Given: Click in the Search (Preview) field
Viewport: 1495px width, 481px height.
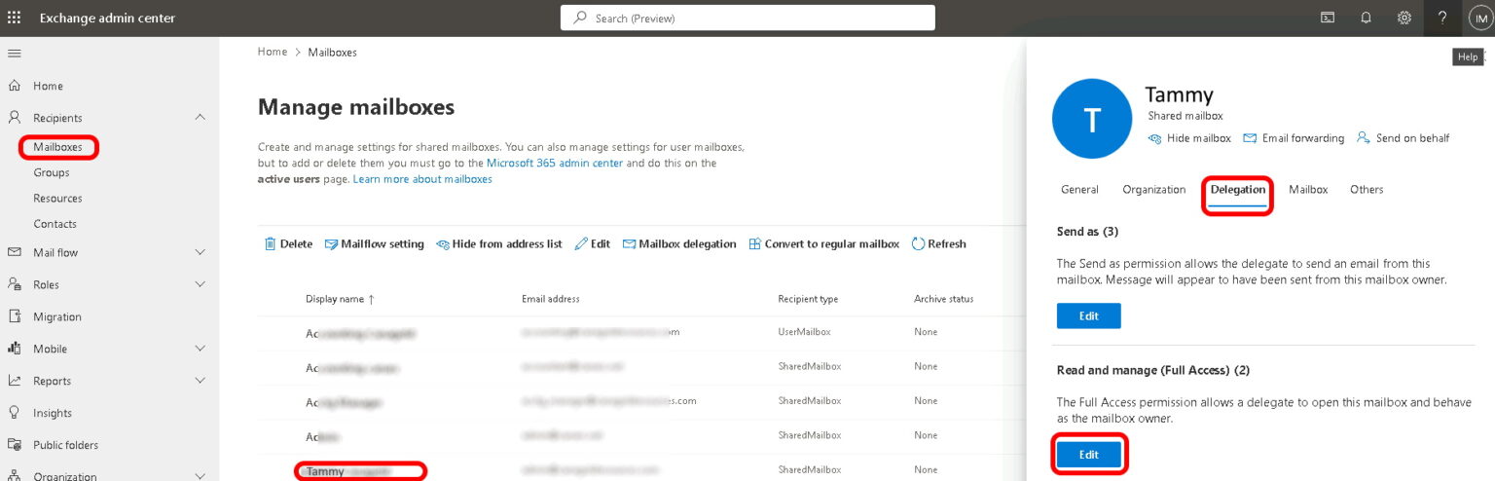Looking at the screenshot, I should pyautogui.click(x=747, y=18).
